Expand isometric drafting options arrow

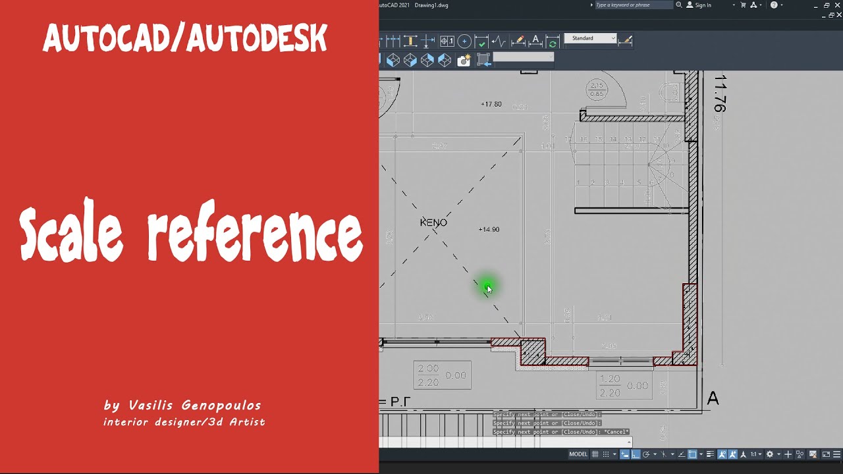pyautogui.click(x=672, y=454)
